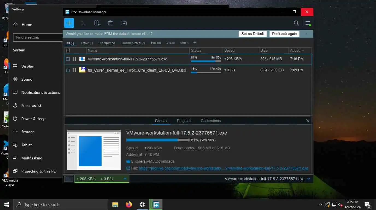Viewport: 376px width, 210px height.
Task: Sort downloads by Status column header
Action: (x=206, y=51)
